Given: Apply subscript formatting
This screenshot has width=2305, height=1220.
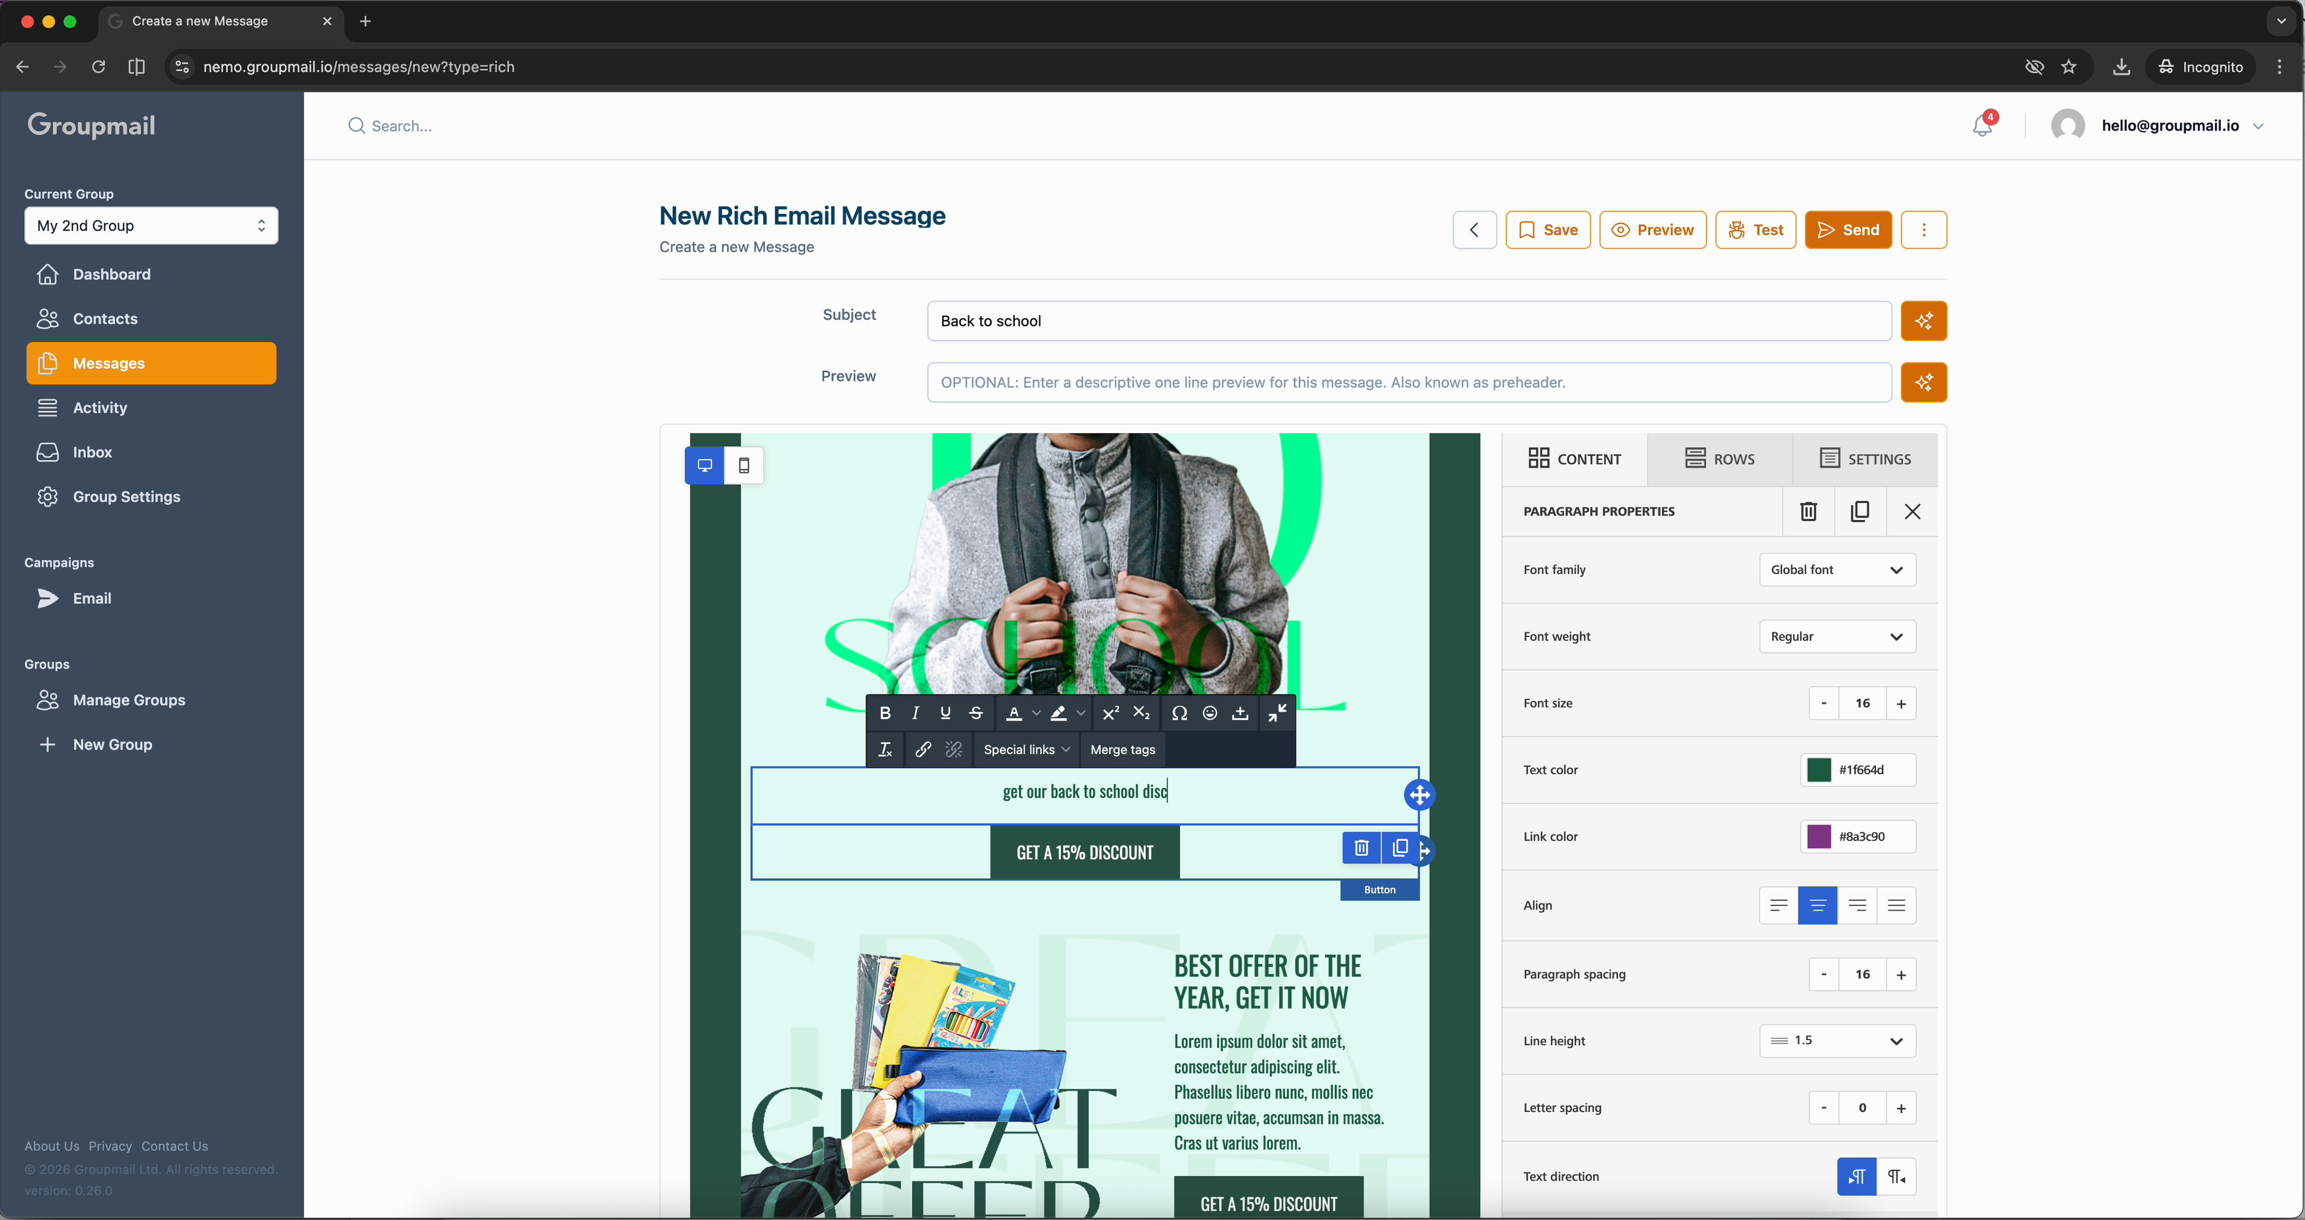Looking at the screenshot, I should [1141, 712].
